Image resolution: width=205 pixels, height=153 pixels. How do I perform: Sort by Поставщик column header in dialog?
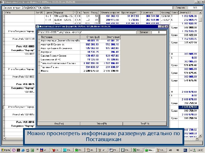pos(60,37)
